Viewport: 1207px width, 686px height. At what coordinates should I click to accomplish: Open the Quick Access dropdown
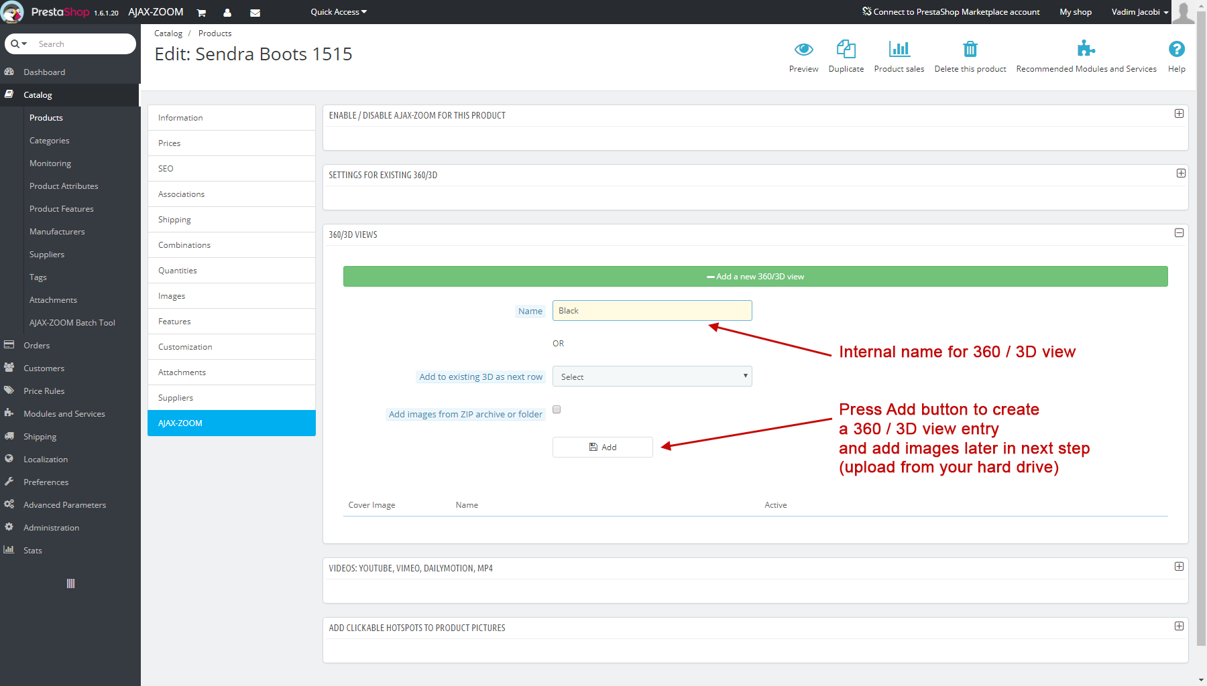coord(339,12)
